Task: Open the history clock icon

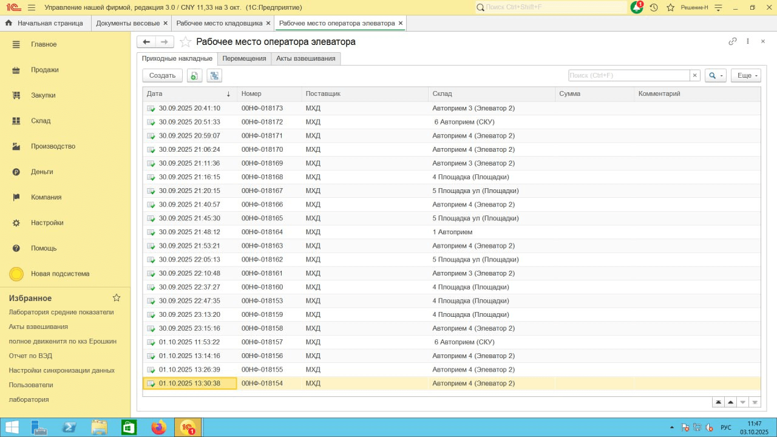Action: point(654,7)
